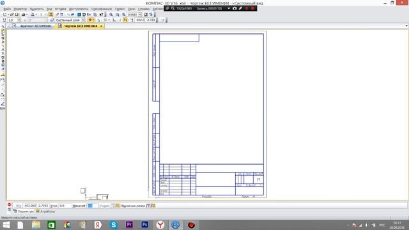Select the Geometry tool in the left panel

coord(3,31)
